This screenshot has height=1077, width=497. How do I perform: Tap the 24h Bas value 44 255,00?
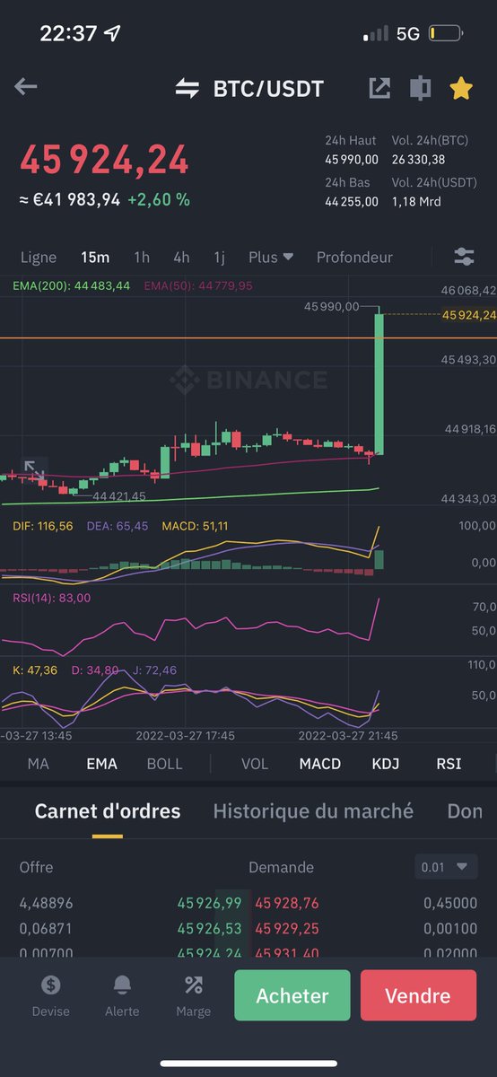click(353, 202)
